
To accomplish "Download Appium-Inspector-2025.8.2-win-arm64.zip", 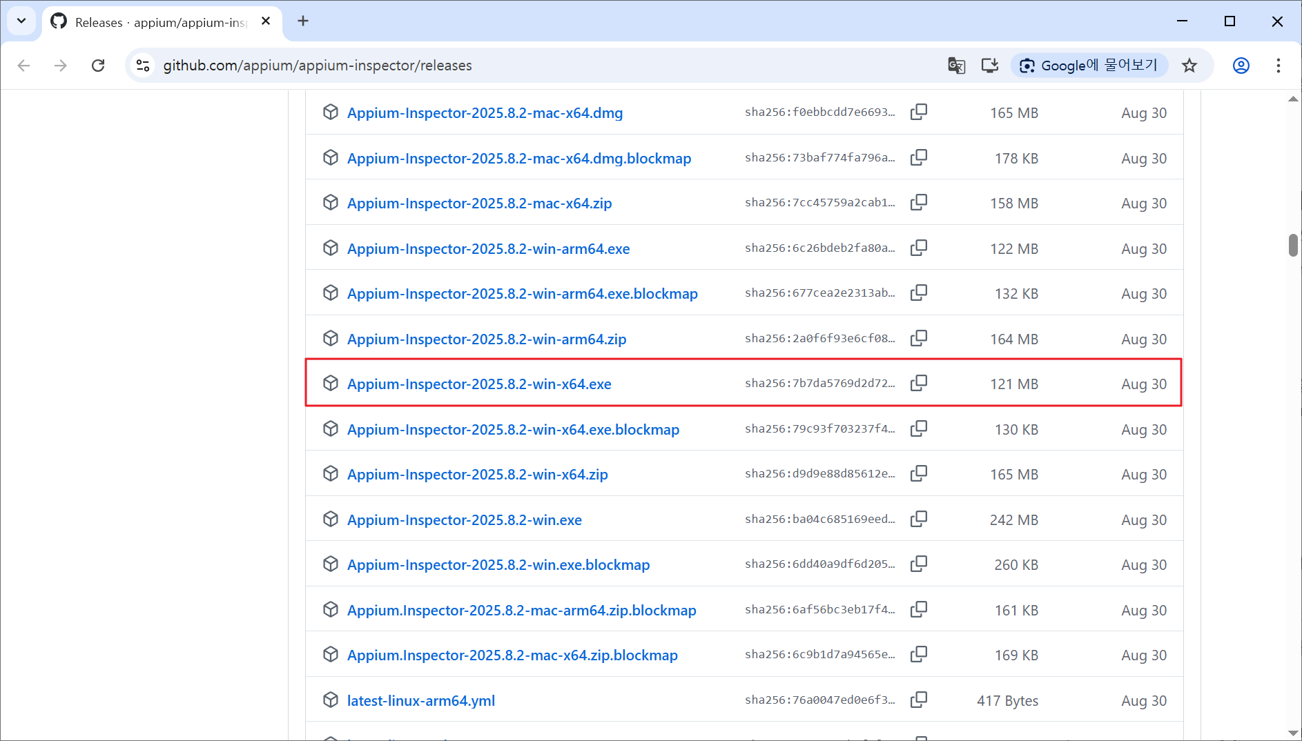I will (x=487, y=339).
